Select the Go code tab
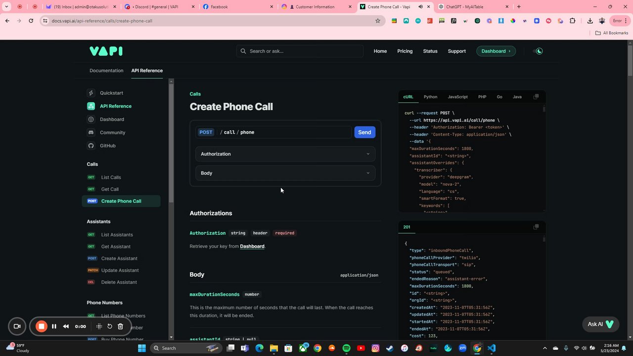 499,97
